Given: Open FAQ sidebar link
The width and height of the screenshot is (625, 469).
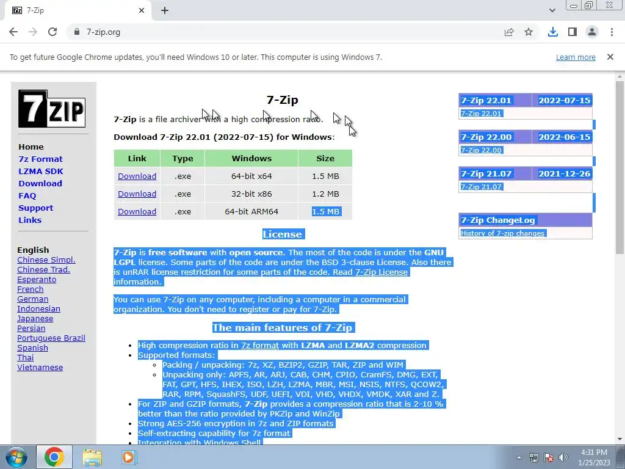Looking at the screenshot, I should (27, 196).
